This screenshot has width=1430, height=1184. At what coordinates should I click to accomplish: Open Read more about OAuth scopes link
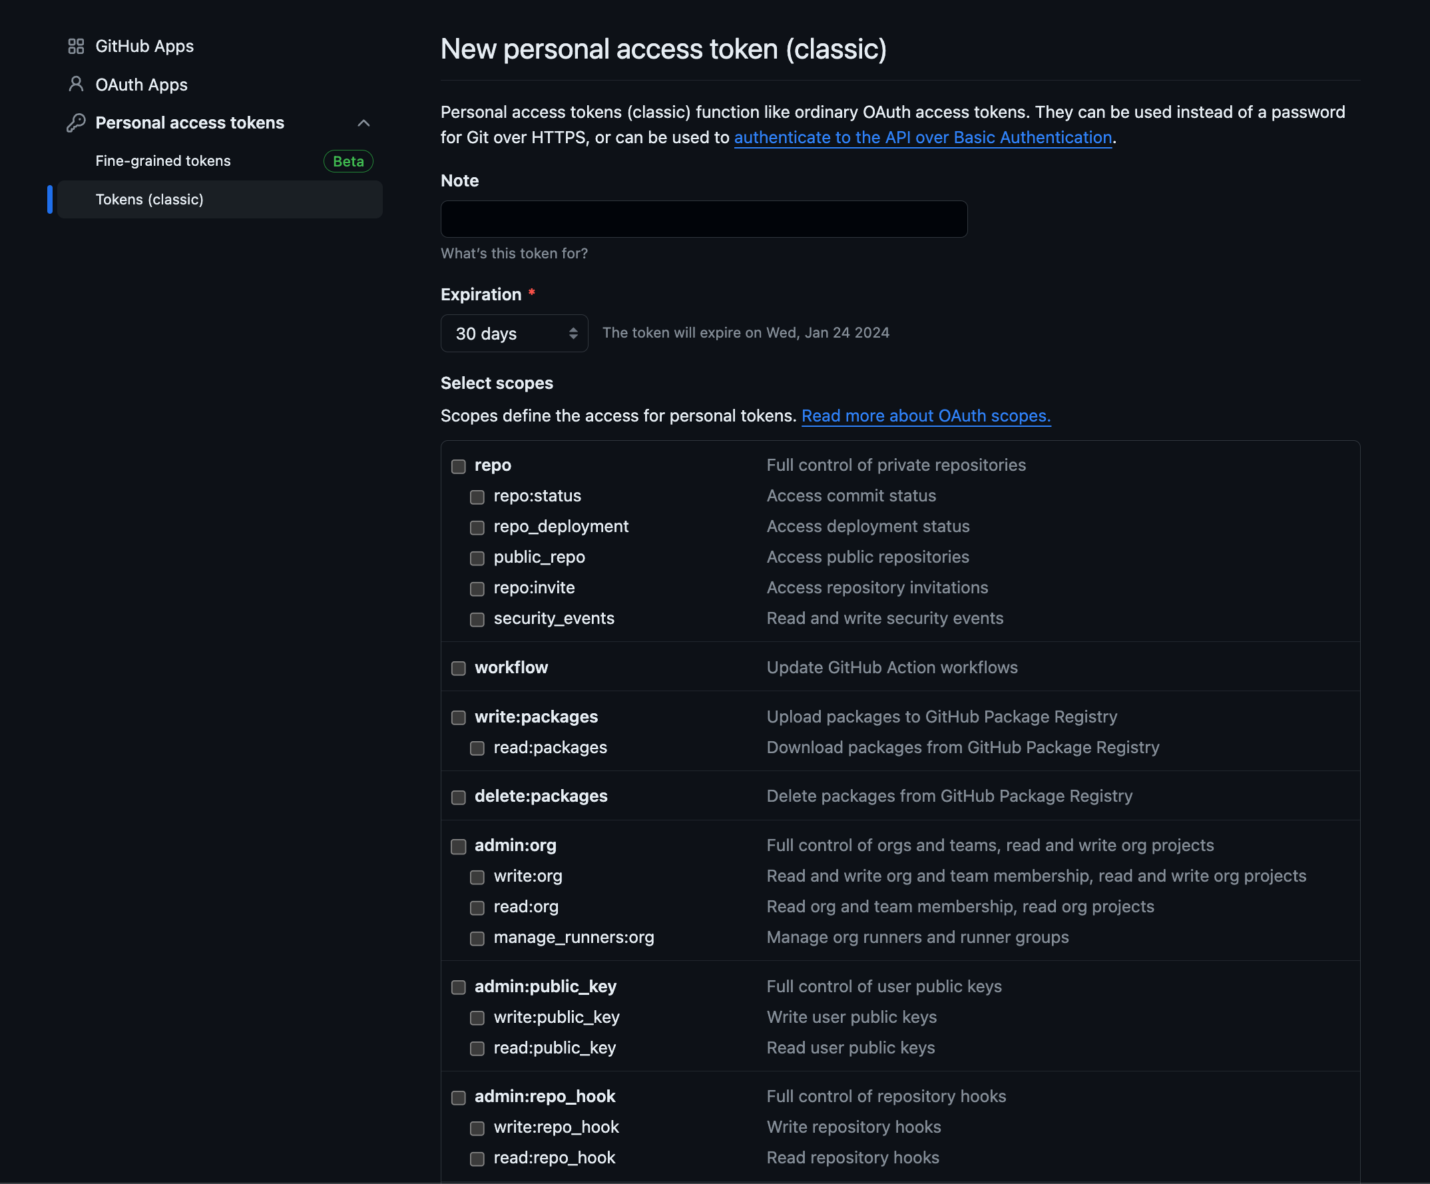tap(925, 416)
